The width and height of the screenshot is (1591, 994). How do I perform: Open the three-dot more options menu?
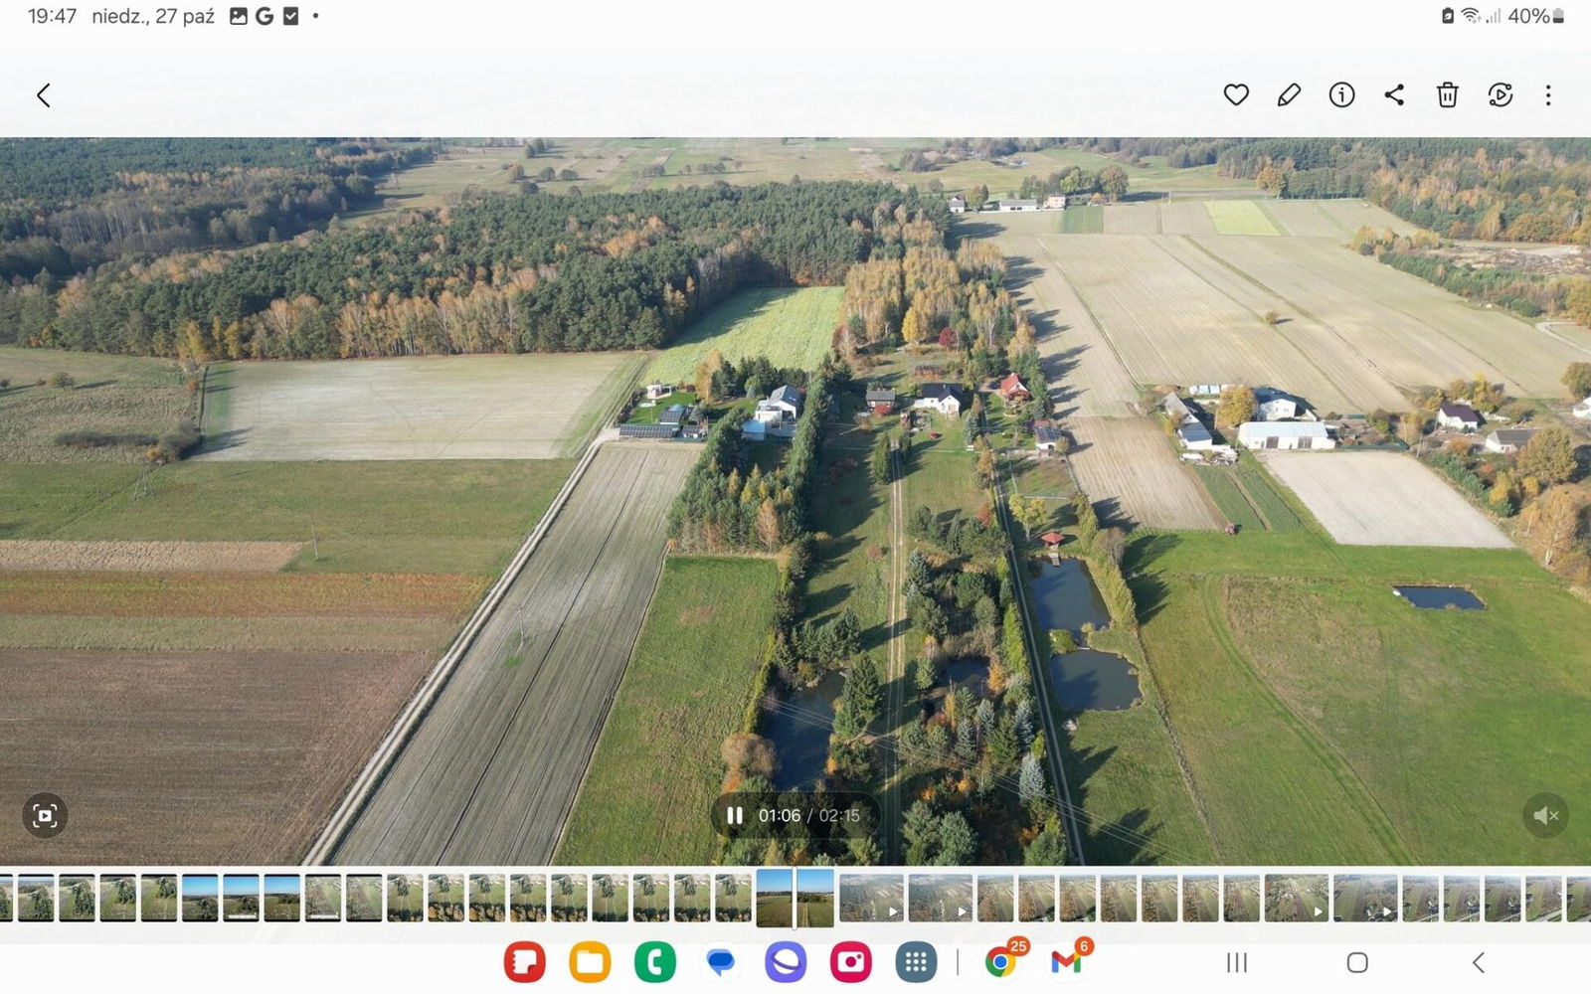1547,95
